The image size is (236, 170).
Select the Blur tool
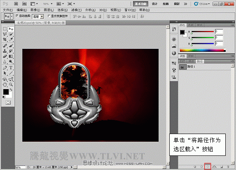(5, 62)
